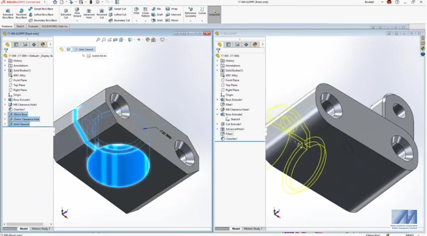This screenshot has height=236, width=427.
Task: Expand AdvancedHole1 in 17-900 tree
Action: tap(217, 129)
